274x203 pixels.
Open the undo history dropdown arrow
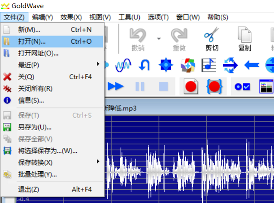coord(159,39)
